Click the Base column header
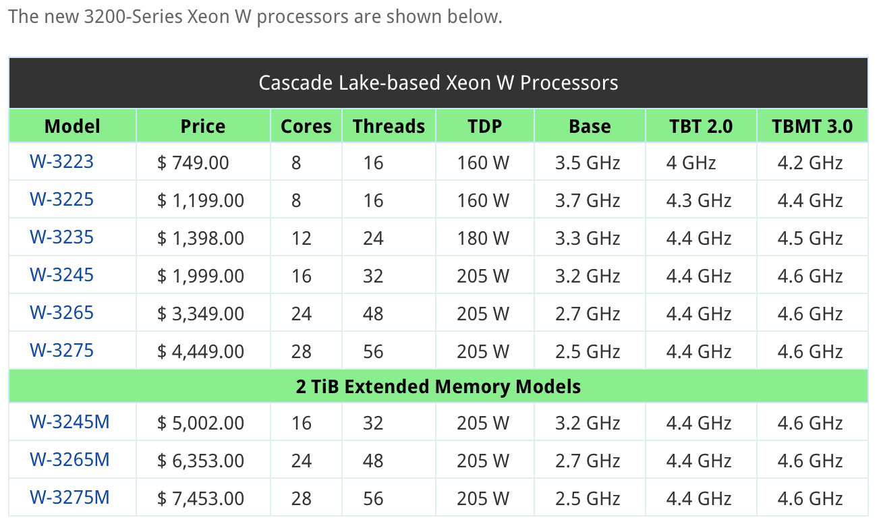Viewport: 881px width, 526px height. [x=590, y=126]
